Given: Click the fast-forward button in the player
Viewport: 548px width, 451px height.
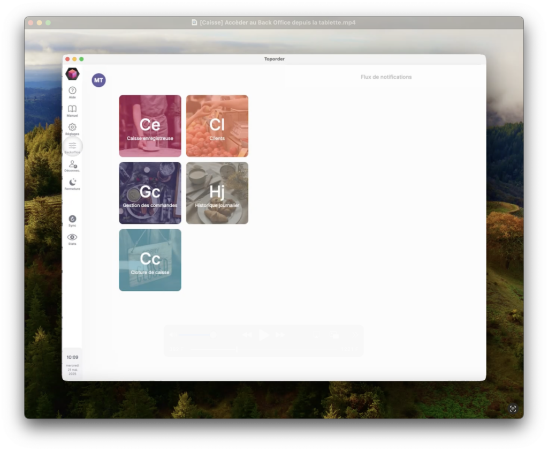Looking at the screenshot, I should (x=280, y=335).
